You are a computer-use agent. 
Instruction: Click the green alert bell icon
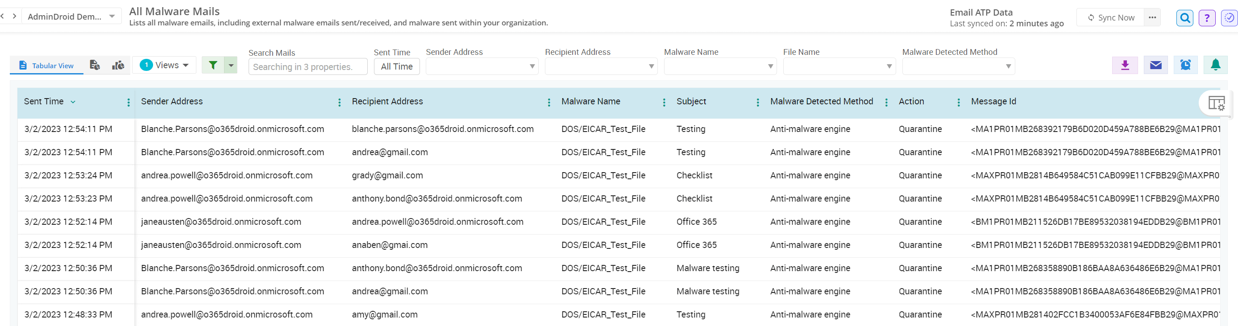(1215, 65)
